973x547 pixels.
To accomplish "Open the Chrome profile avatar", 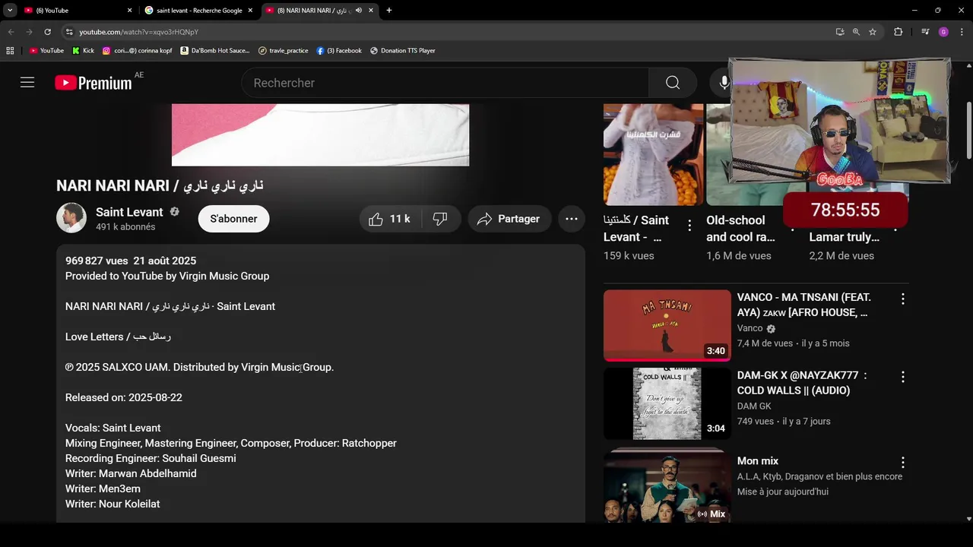I will coord(943,32).
